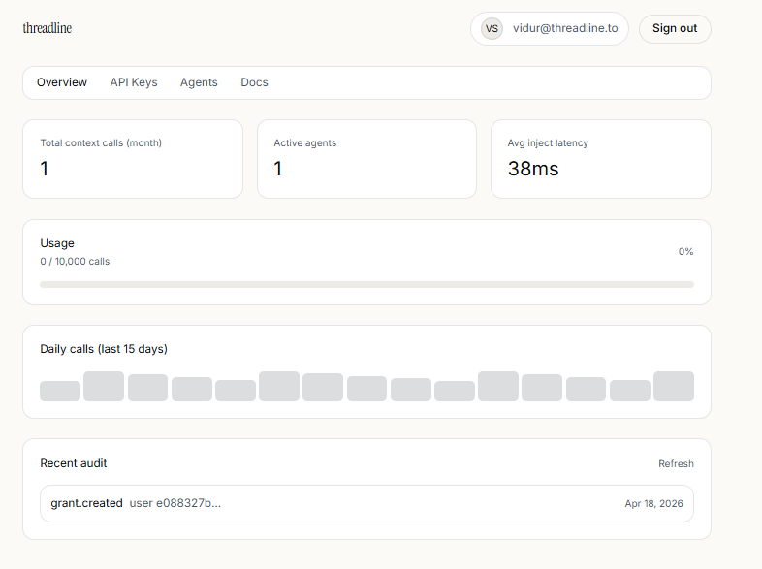The height and width of the screenshot is (569, 762).
Task: Click the threadline logo
Action: [48, 28]
